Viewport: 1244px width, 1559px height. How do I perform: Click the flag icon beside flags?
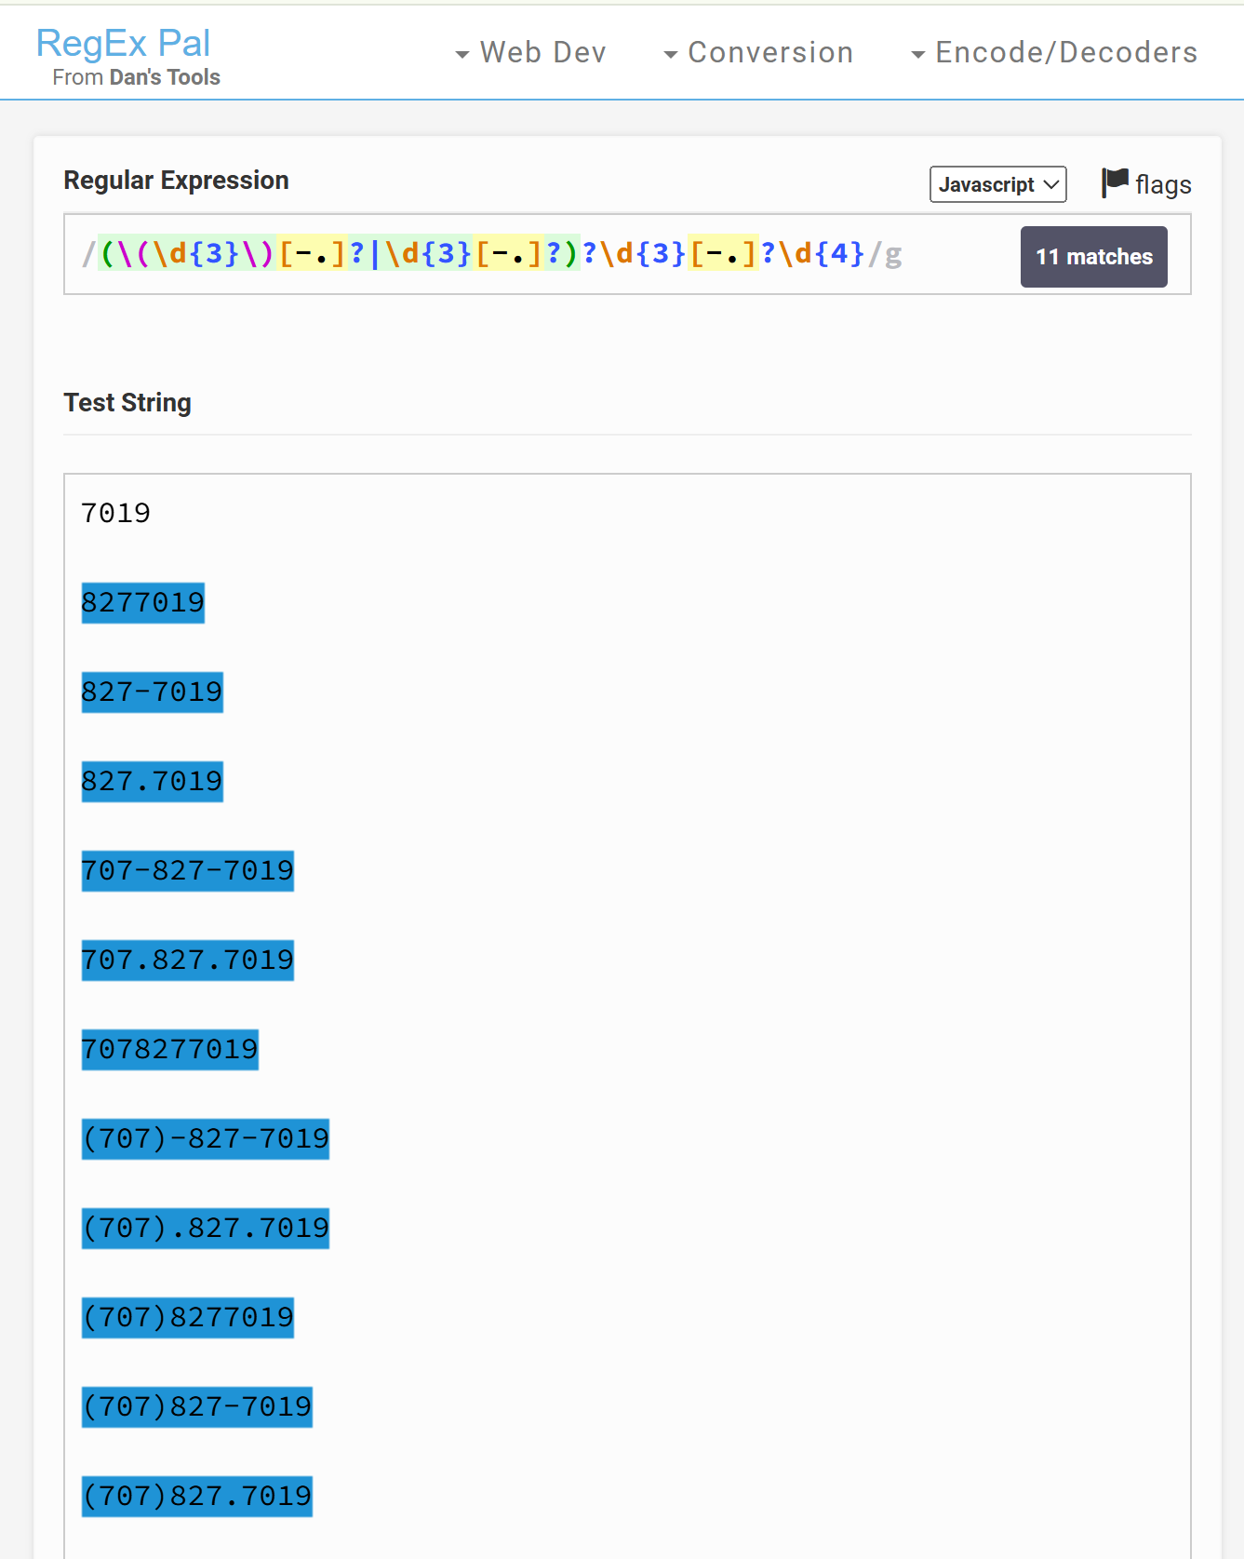point(1114,182)
